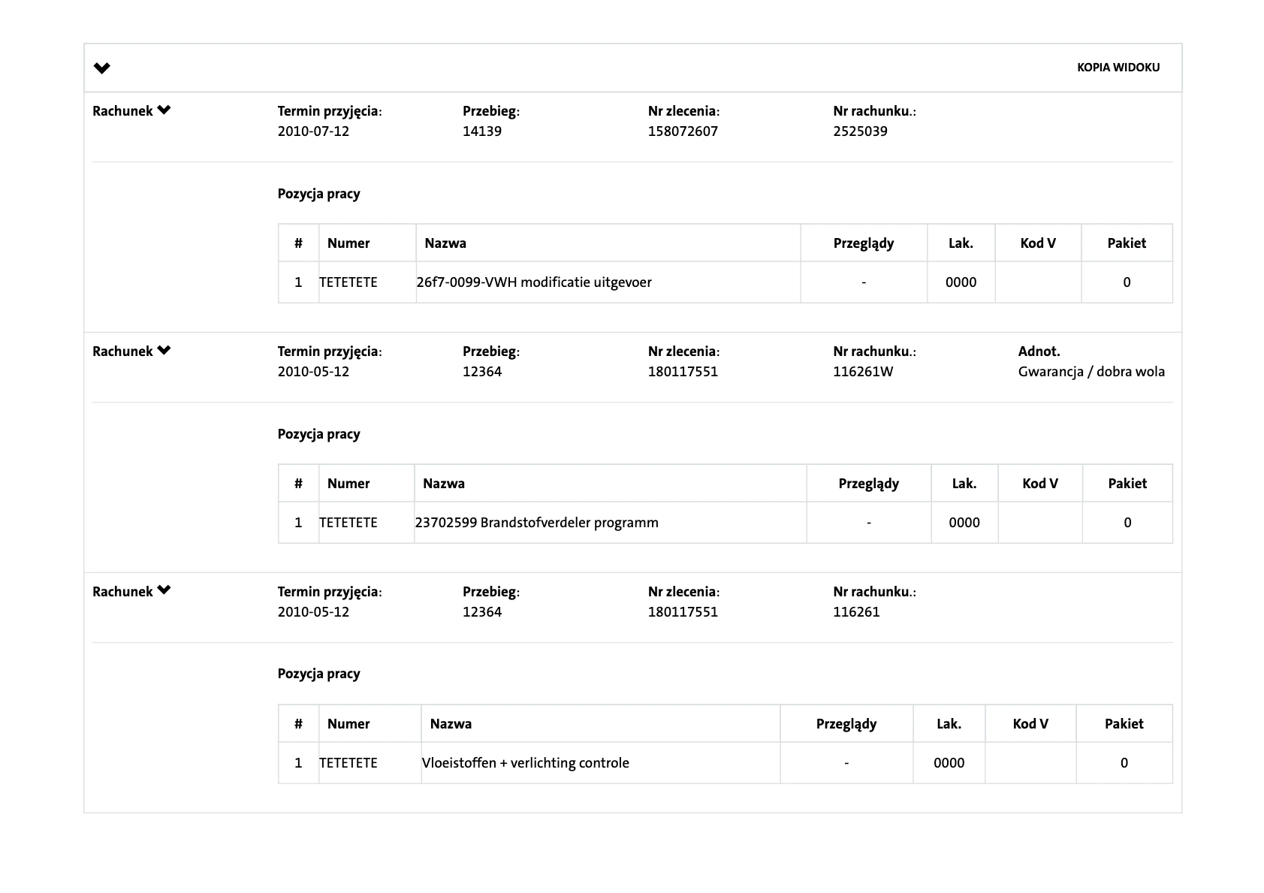The height and width of the screenshot is (893, 1264).
Task: Click the 0000 Lak. value in the Vloeistoffen row
Action: click(949, 763)
